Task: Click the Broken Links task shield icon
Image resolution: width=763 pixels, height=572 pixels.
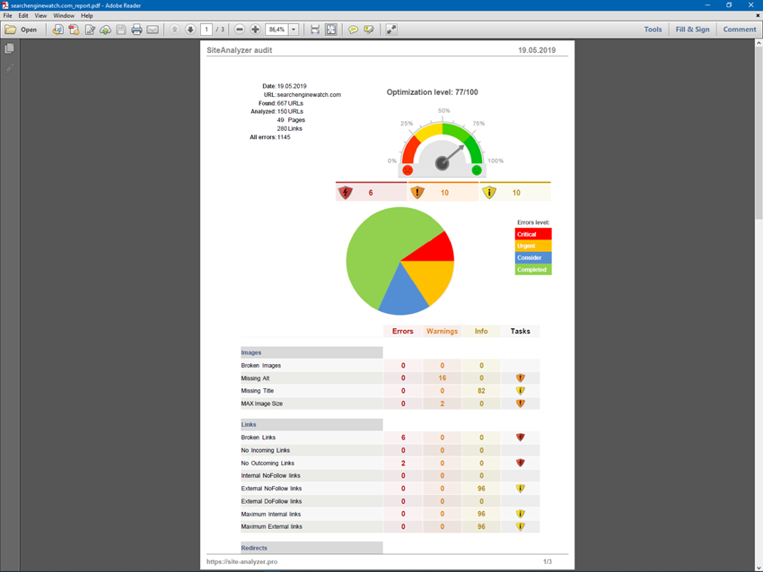Action: coord(520,437)
